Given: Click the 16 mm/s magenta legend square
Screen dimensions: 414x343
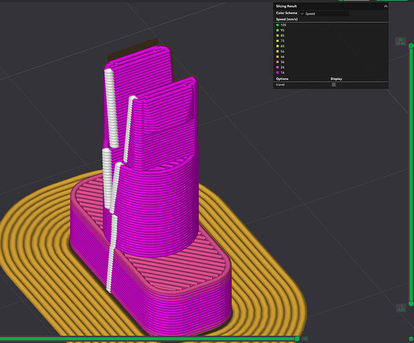Looking at the screenshot, I should pyautogui.click(x=278, y=73).
